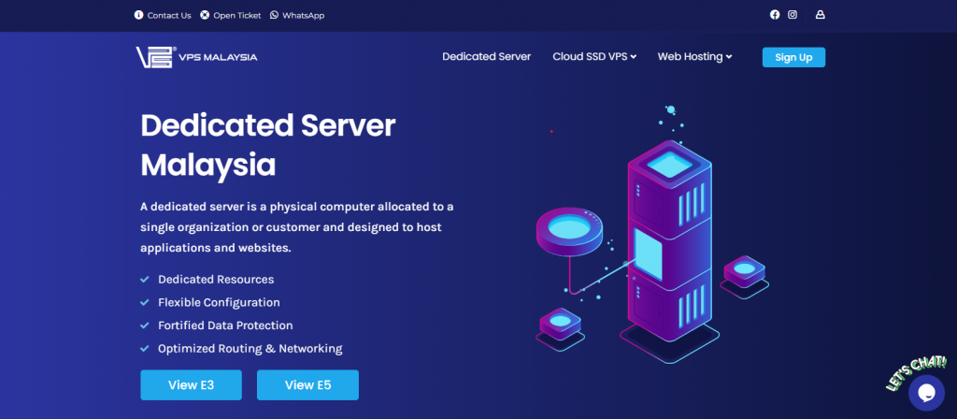957x419 pixels.
Task: Click the VPS Malaysia logo
Action: [196, 57]
